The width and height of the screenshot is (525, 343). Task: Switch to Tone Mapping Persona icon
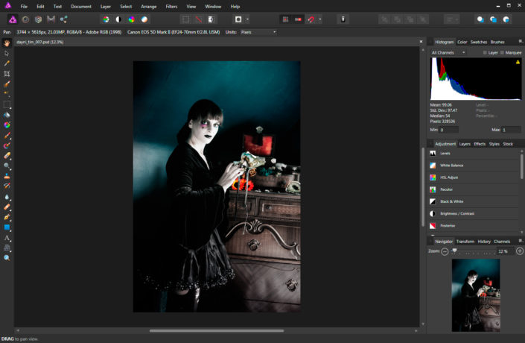[x=51, y=19]
